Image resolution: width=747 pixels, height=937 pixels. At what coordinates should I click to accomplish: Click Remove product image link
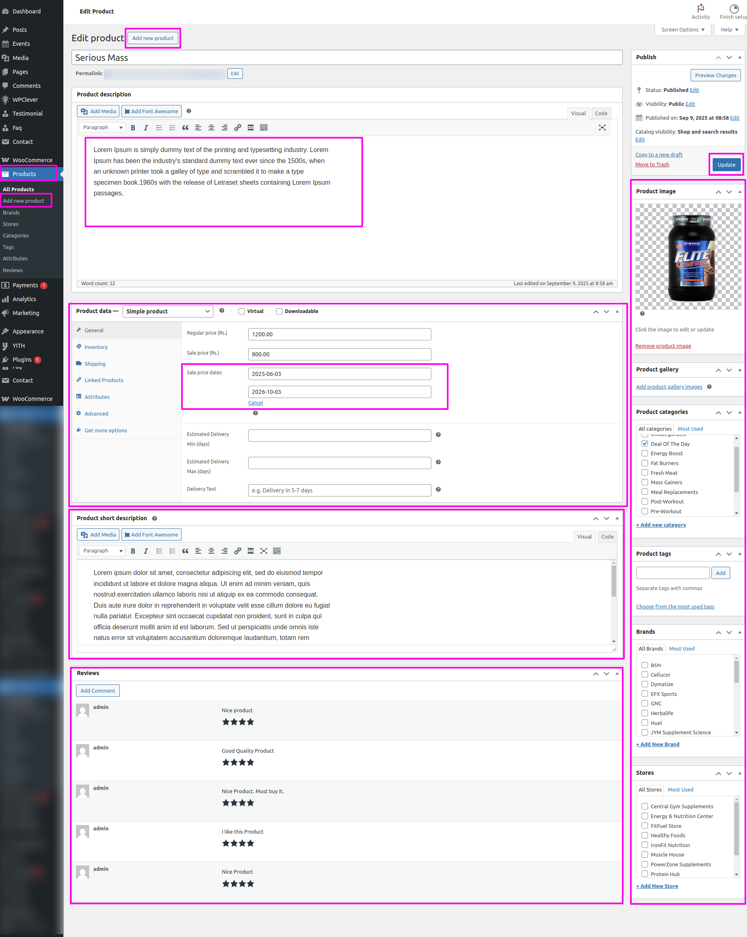[x=663, y=346]
